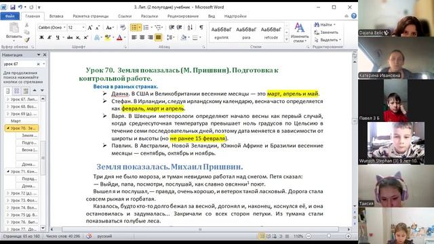434x244 pixels.
Task: Open the font size 12 dropdown
Action: 83,27
